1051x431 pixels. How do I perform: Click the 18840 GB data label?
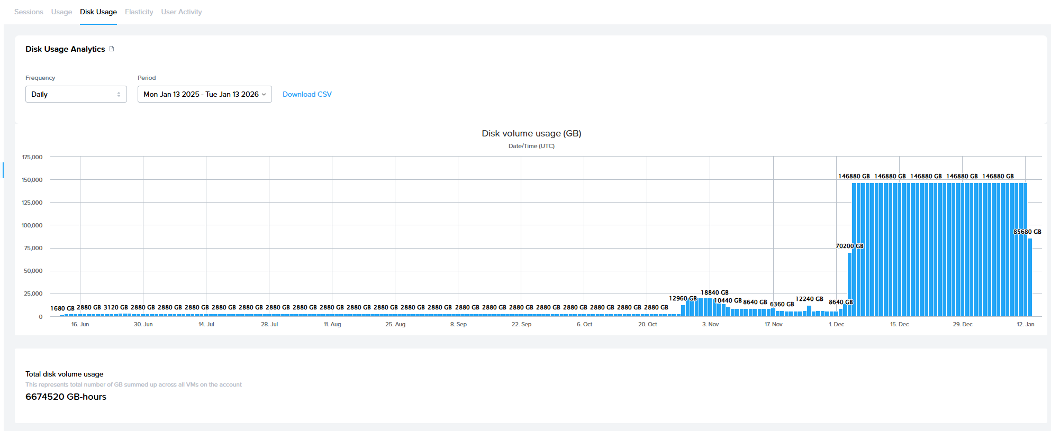coord(714,292)
